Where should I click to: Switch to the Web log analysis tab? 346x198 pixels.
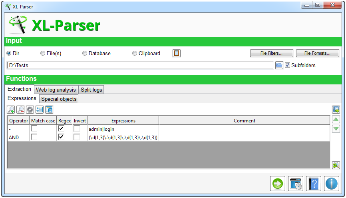coord(56,90)
